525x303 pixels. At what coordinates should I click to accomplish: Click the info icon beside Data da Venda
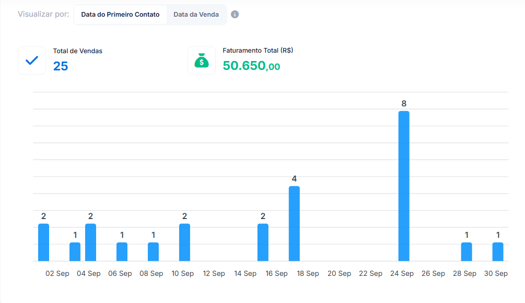(x=235, y=15)
